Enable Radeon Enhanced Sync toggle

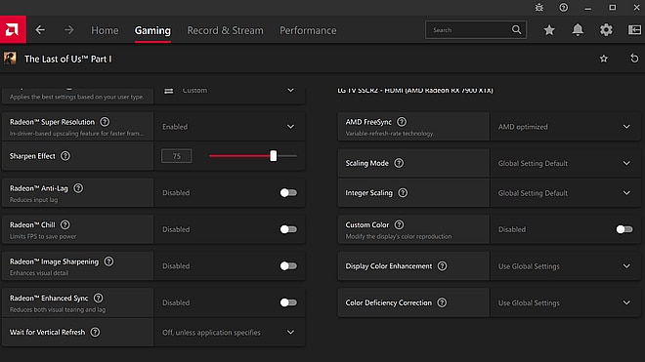point(288,302)
